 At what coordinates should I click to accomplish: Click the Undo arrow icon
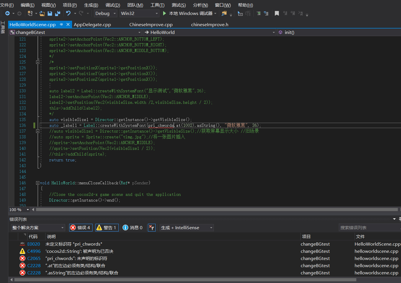pyautogui.click(x=68, y=13)
